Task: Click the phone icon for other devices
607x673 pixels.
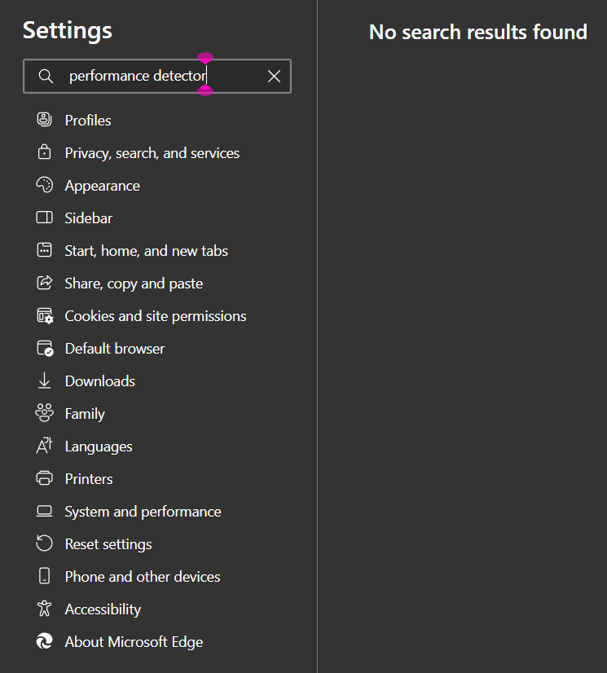Action: (44, 576)
